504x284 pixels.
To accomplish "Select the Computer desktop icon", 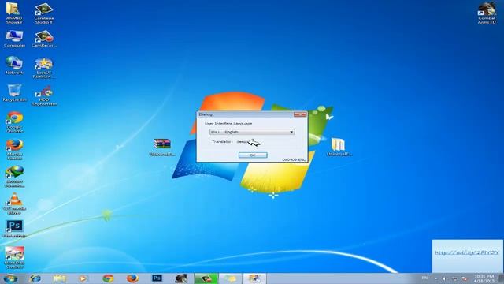I will 14,39.
